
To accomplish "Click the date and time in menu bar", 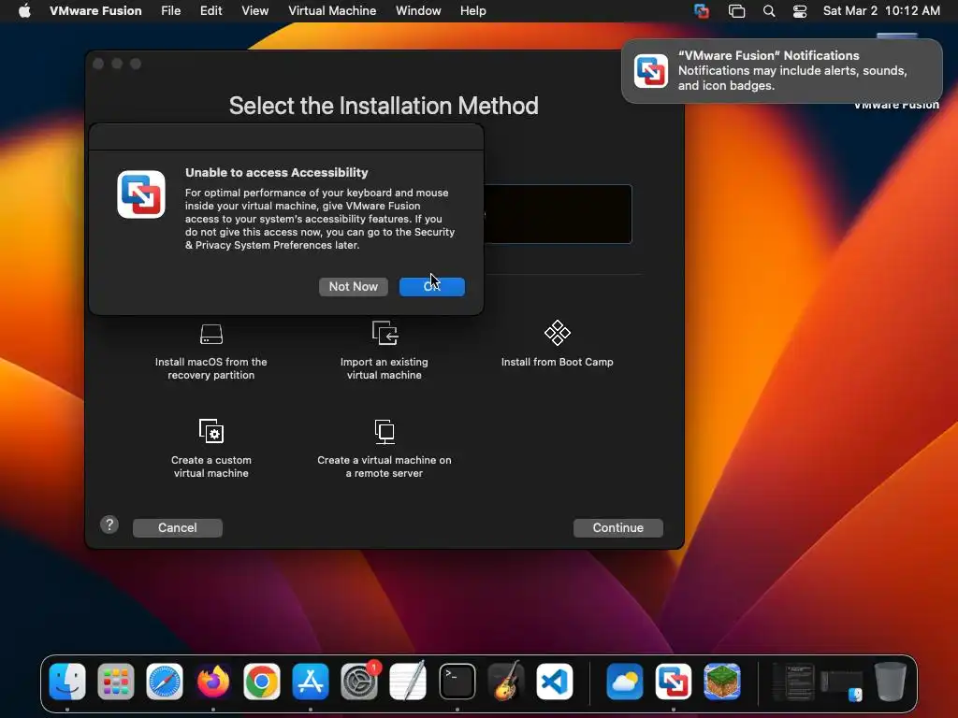I will (x=881, y=11).
